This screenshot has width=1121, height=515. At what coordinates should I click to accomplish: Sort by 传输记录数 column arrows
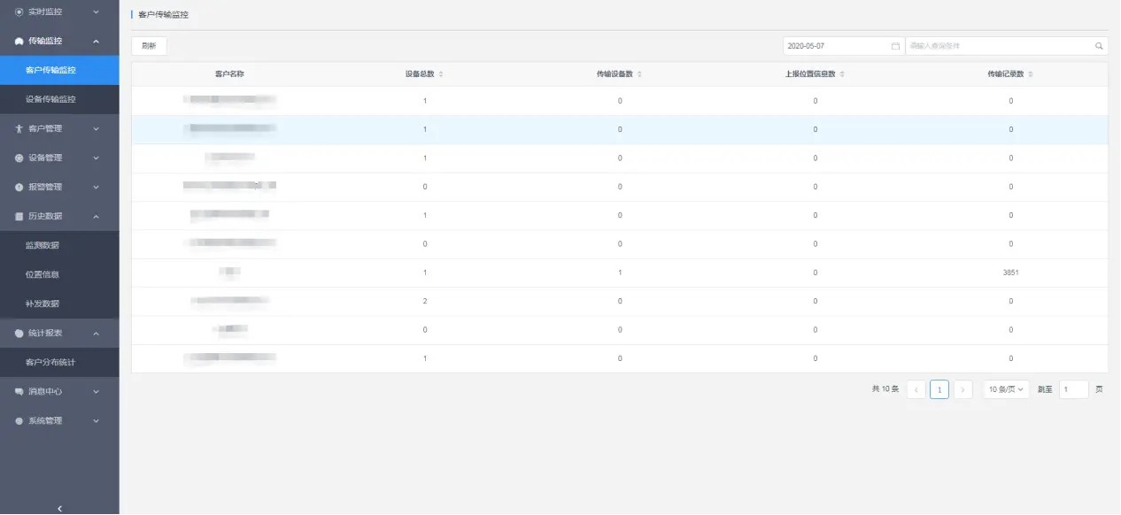click(1031, 74)
